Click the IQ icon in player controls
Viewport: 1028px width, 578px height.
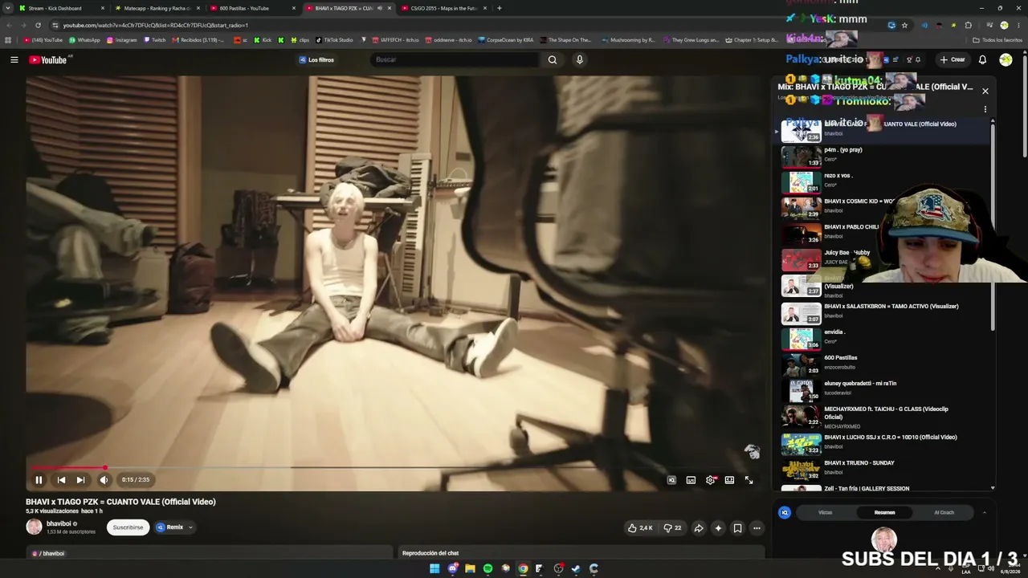(671, 480)
